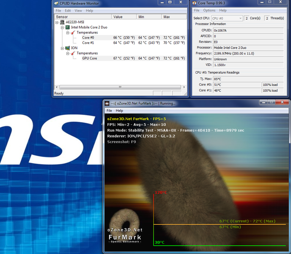Open Help menu in FurMark
The image size is (291, 254).
(x=119, y=110)
